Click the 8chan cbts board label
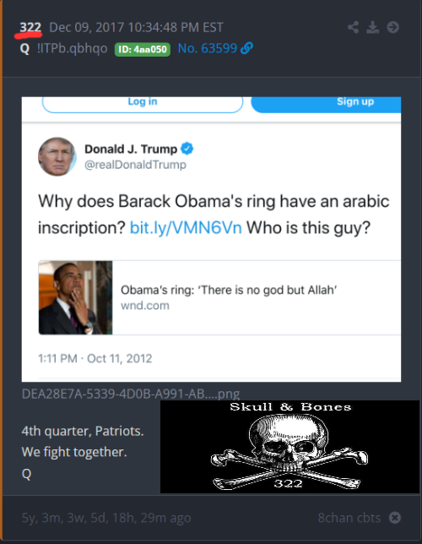Image resolution: width=422 pixels, height=544 pixels. tap(349, 518)
